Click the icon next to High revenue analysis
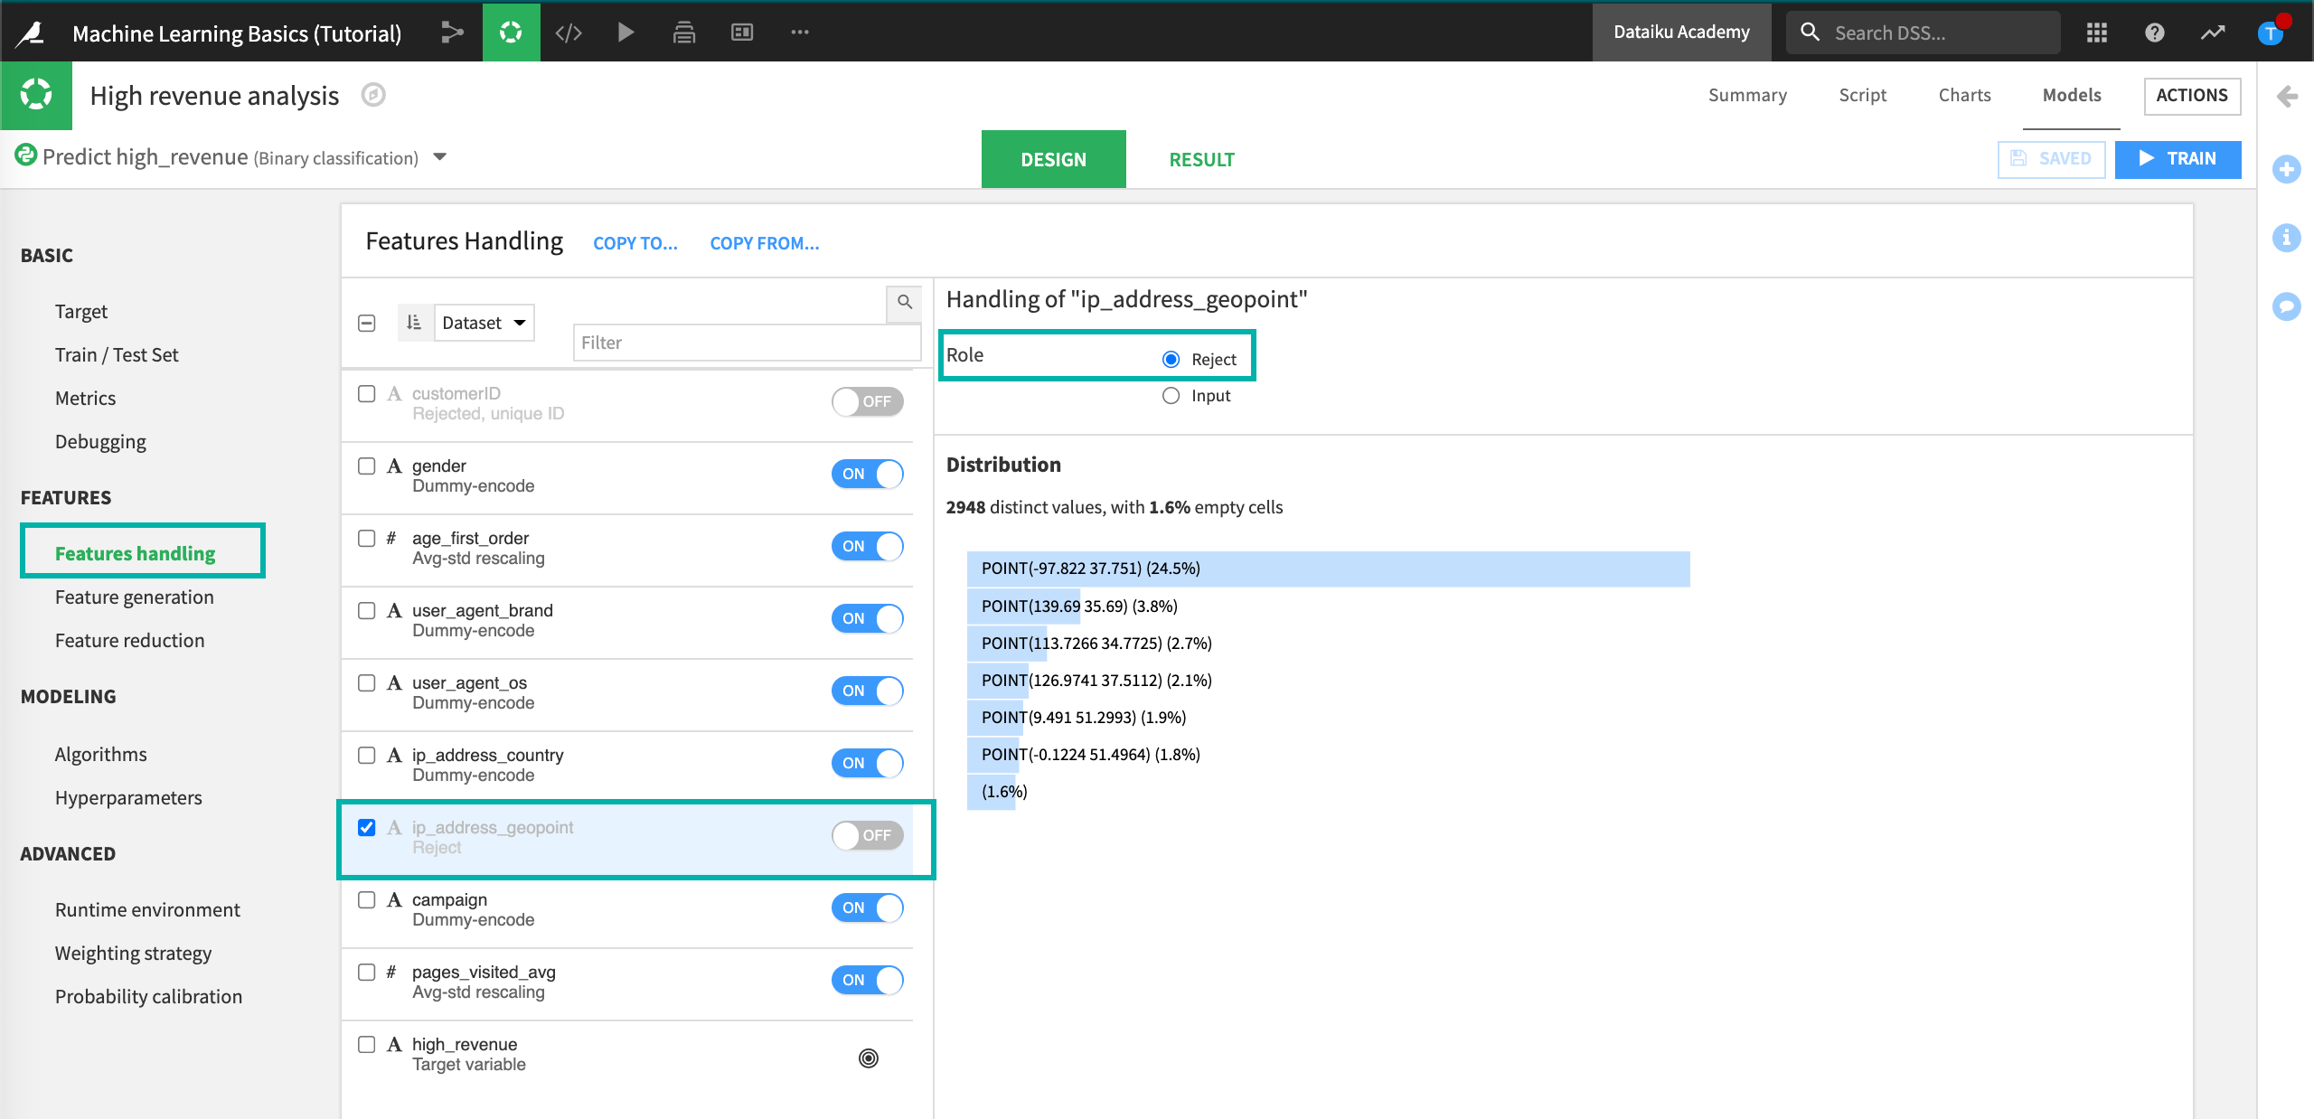Screen dimensions: 2314x1119 coord(373,95)
